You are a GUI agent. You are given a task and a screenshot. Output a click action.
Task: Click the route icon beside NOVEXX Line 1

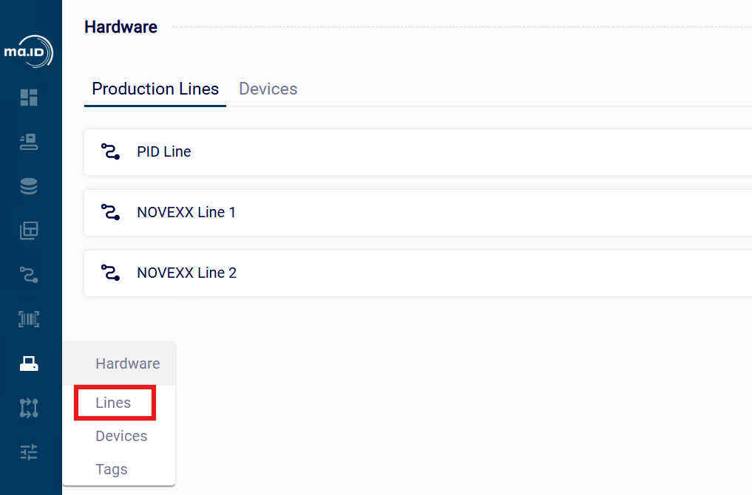point(110,212)
